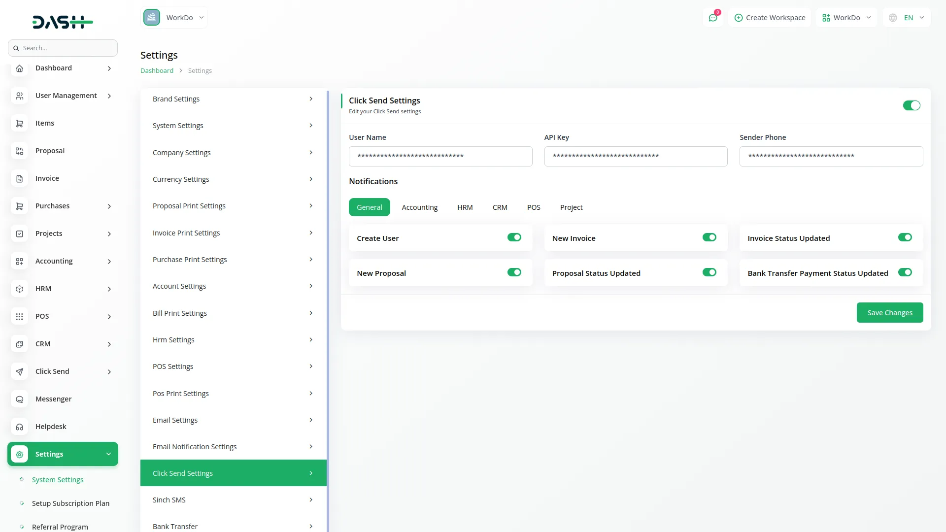Viewport: 946px width, 532px height.
Task: Switch to the Accounting notifications tab
Action: pyautogui.click(x=419, y=207)
